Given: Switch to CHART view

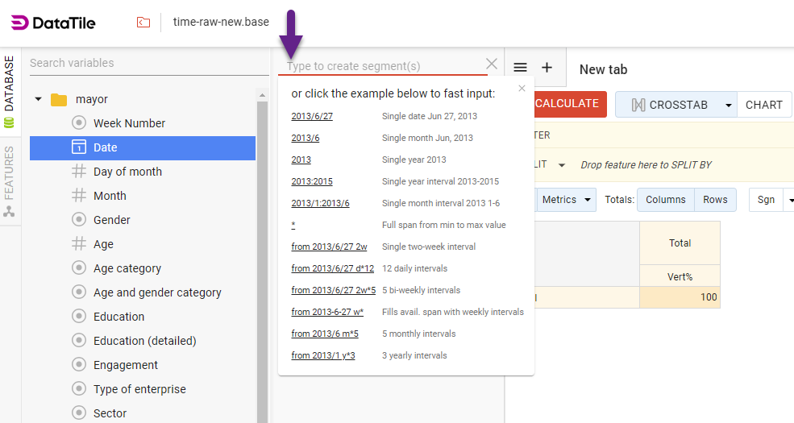Looking at the screenshot, I should 763,105.
